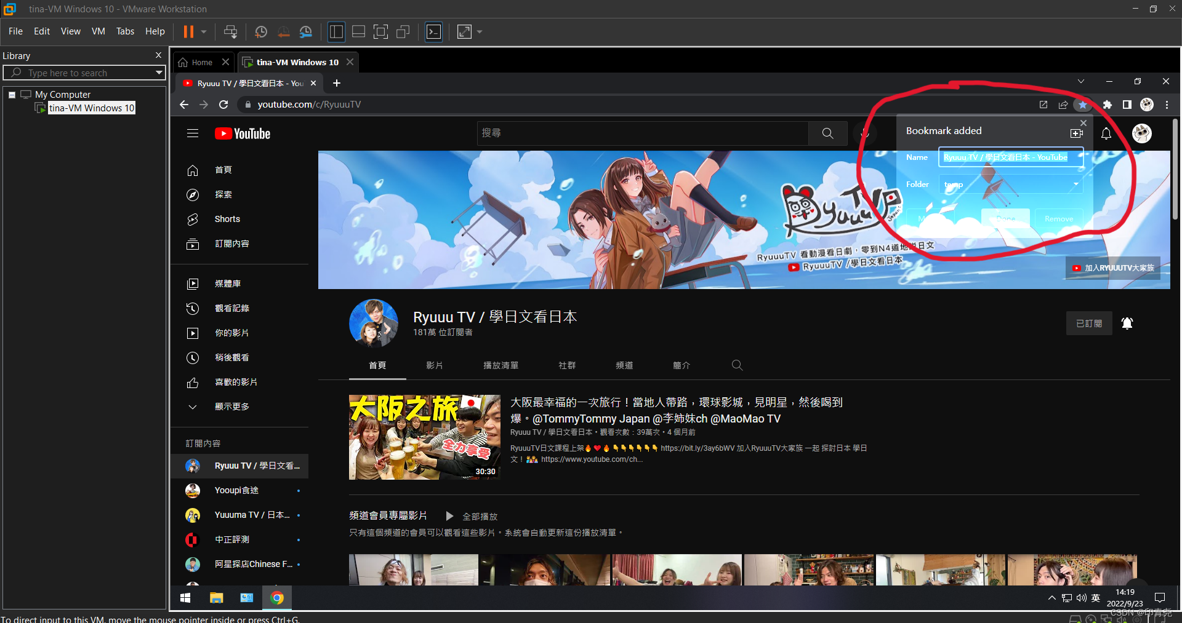Open the snapshot manager
Viewport: 1182px width, 623px height.
[x=306, y=31]
